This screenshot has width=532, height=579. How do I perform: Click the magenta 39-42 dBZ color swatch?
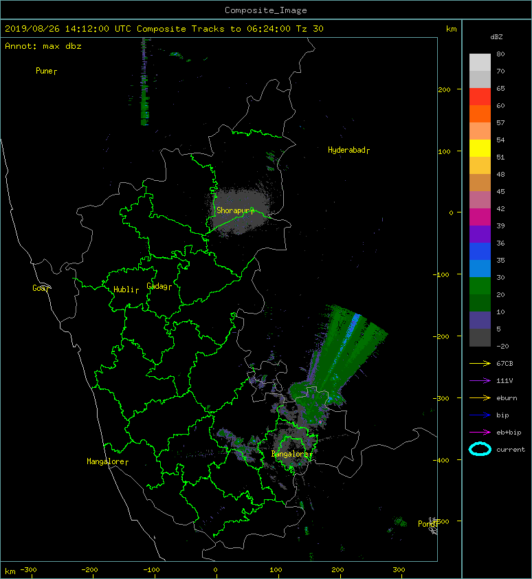click(480, 217)
